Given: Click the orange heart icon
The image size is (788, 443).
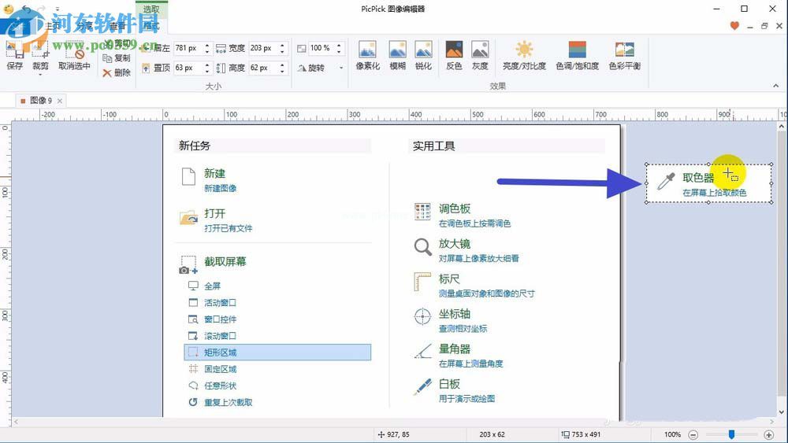Looking at the screenshot, I should tap(734, 26).
